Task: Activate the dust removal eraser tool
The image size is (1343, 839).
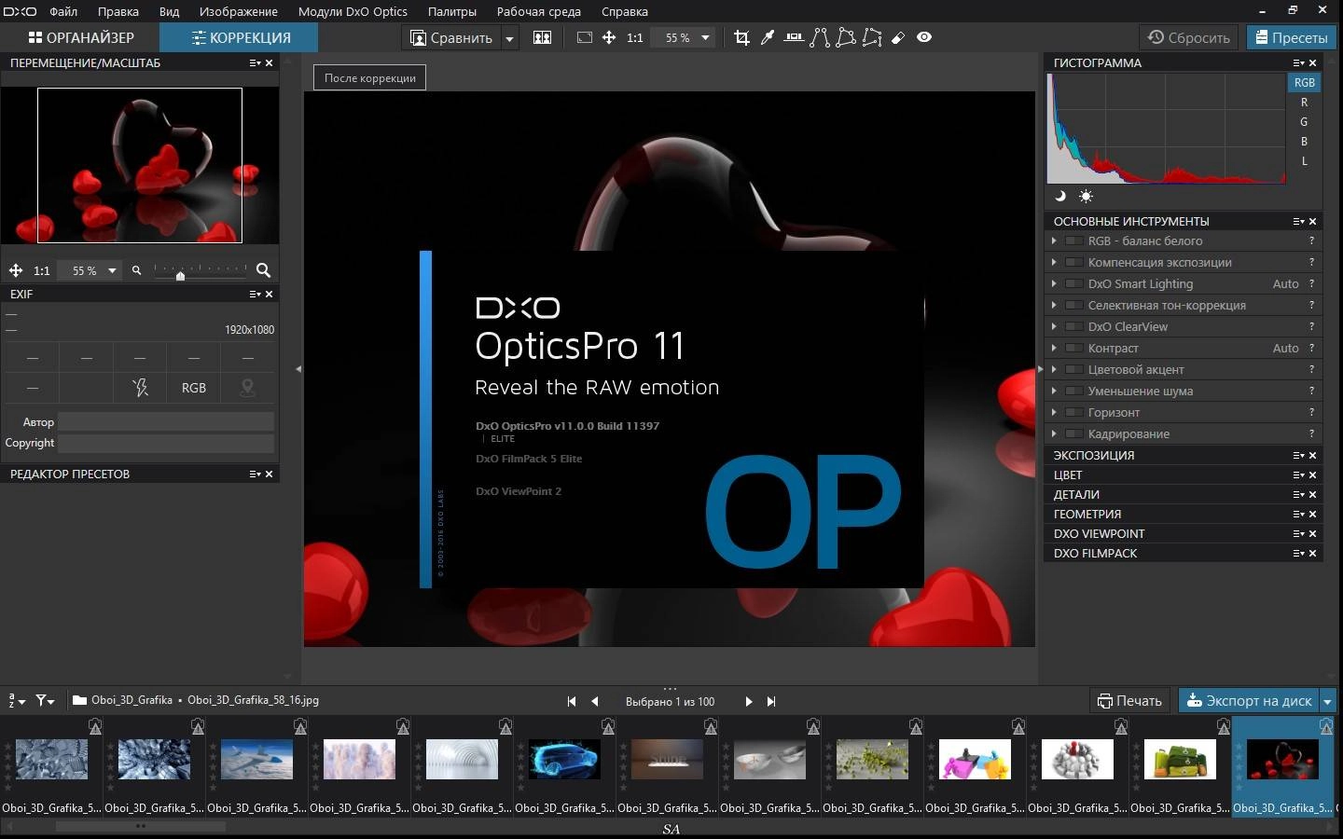Action: coord(898,37)
